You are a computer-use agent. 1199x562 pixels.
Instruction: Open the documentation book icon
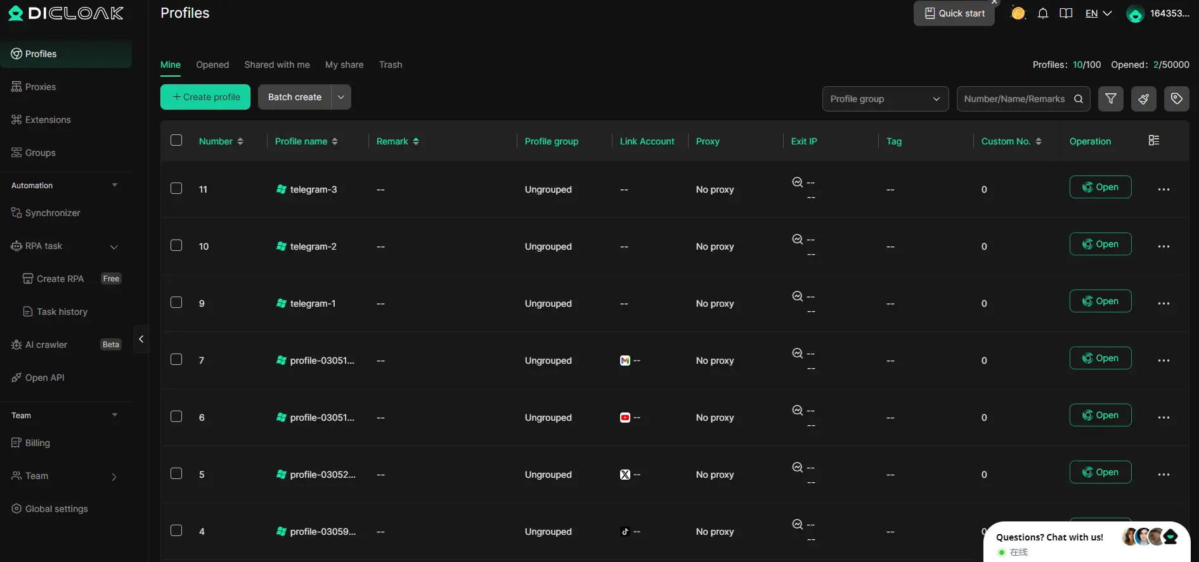tap(1066, 13)
